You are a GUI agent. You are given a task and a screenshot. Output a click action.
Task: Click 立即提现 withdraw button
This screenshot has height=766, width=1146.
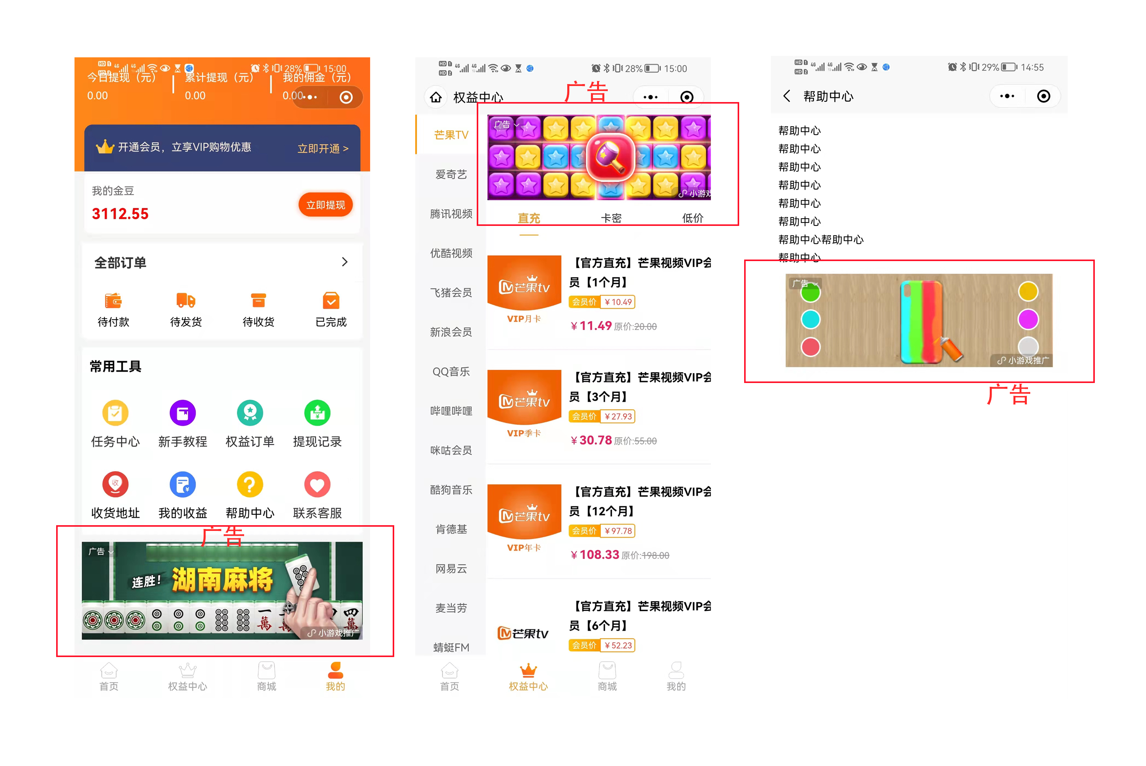325,205
